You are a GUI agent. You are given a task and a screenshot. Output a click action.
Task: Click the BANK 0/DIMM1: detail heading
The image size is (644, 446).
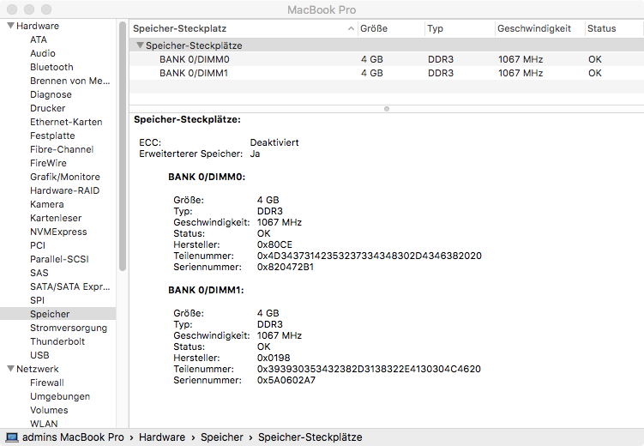point(206,290)
